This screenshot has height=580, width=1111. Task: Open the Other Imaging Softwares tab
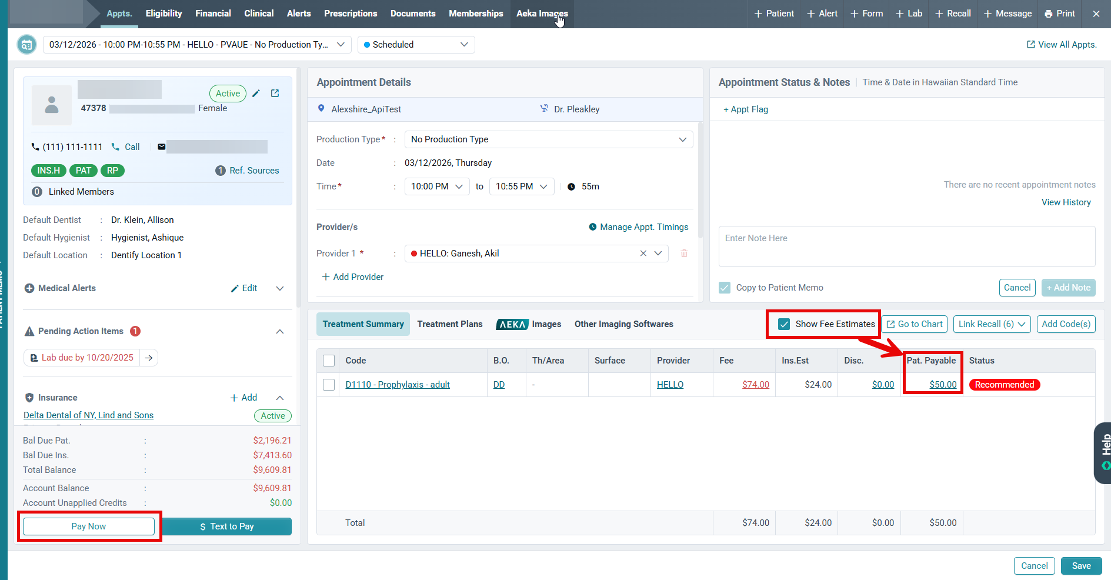click(624, 324)
